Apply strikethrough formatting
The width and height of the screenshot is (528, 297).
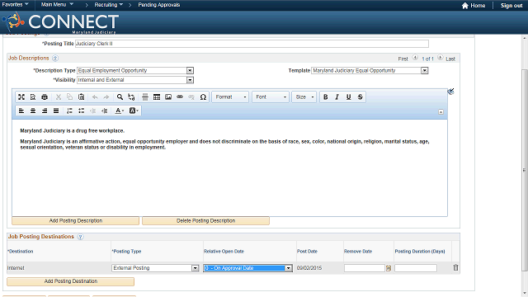point(360,97)
